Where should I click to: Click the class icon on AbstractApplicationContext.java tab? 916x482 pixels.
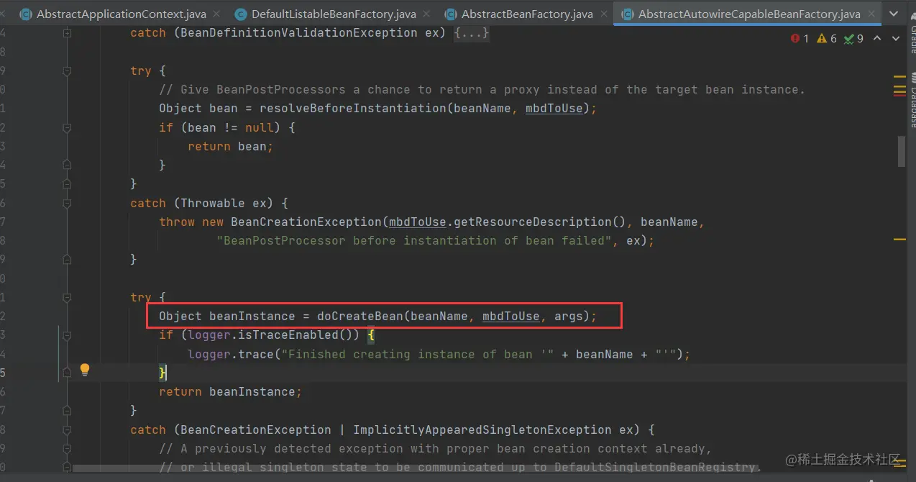coord(27,14)
